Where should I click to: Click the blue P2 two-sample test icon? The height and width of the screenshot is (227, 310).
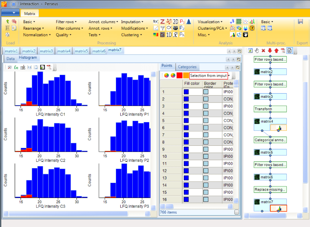click(182, 28)
